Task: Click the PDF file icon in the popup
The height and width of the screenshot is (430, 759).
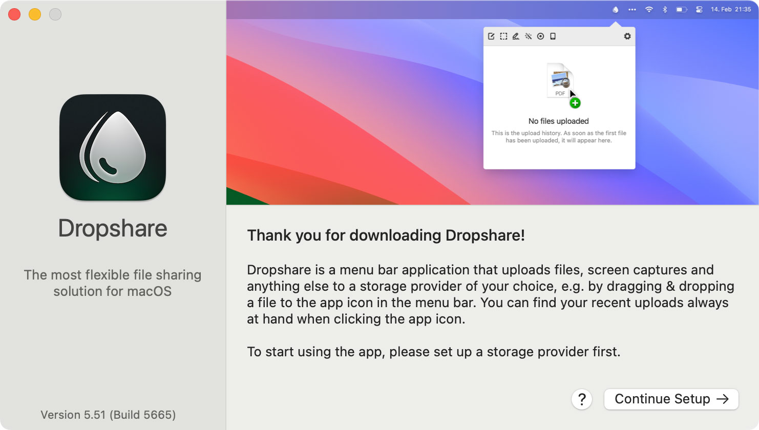Action: (x=560, y=80)
